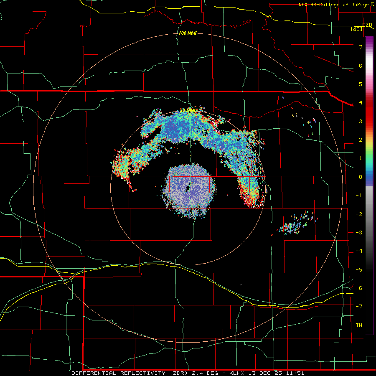Image resolution: width=376 pixels, height=376 pixels.
Task: Click the 50 NMI range ring label
Action: (x=188, y=110)
